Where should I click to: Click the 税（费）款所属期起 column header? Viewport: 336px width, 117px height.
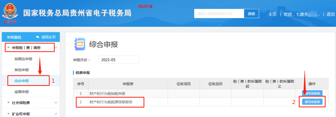tap(247, 84)
